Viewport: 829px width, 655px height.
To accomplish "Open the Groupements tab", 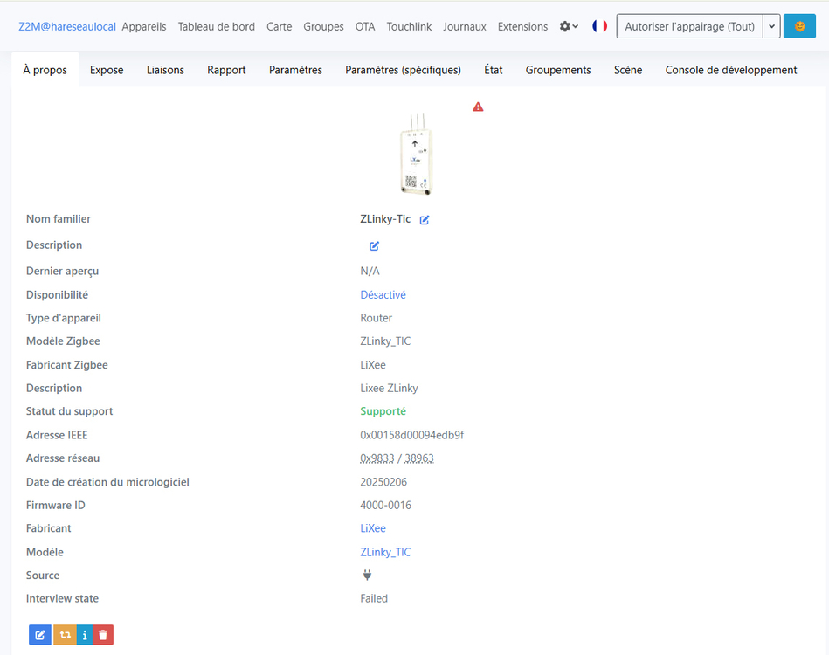I will (558, 70).
